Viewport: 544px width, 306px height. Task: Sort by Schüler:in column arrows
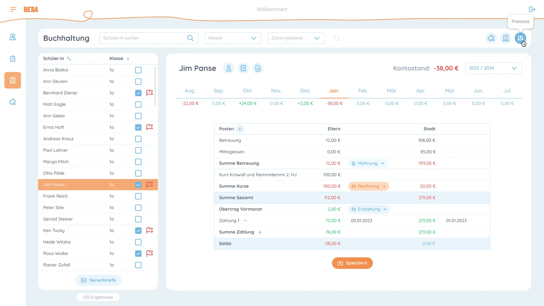point(69,59)
